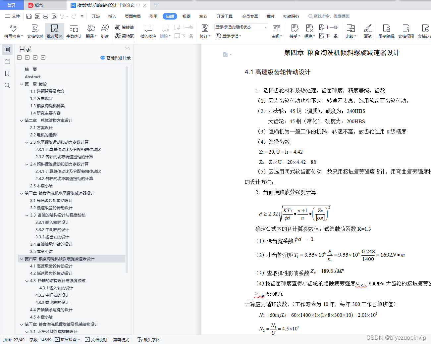Jump to 4.1 高速级齿轮传动设计 under 第四章

(51, 266)
